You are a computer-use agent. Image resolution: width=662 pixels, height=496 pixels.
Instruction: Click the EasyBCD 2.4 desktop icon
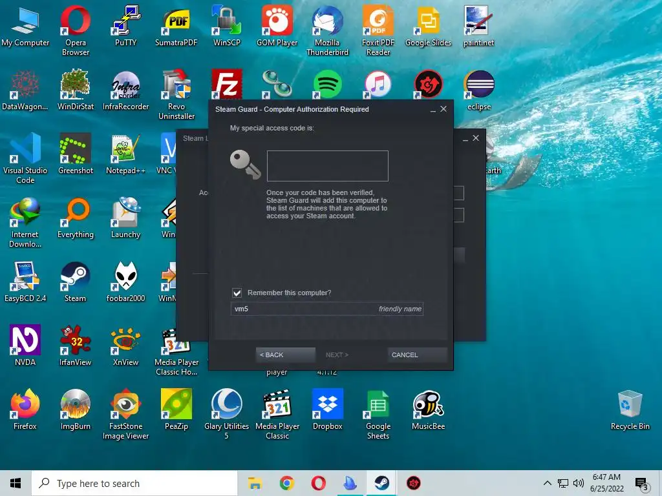25,282
